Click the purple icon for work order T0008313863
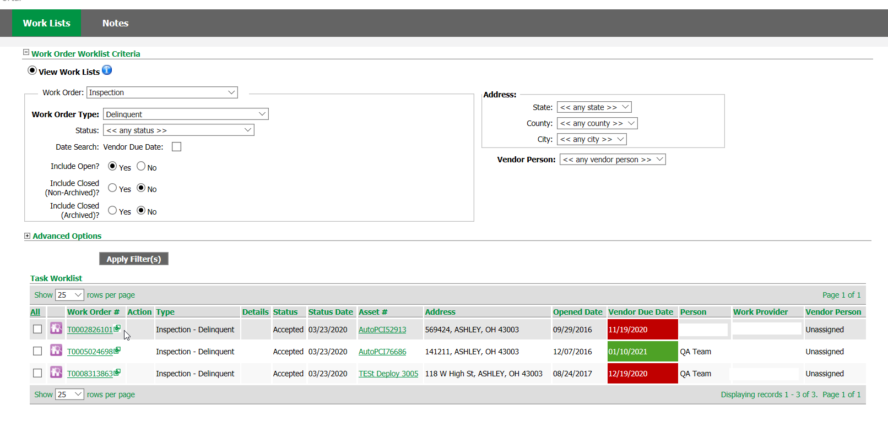 (x=56, y=372)
